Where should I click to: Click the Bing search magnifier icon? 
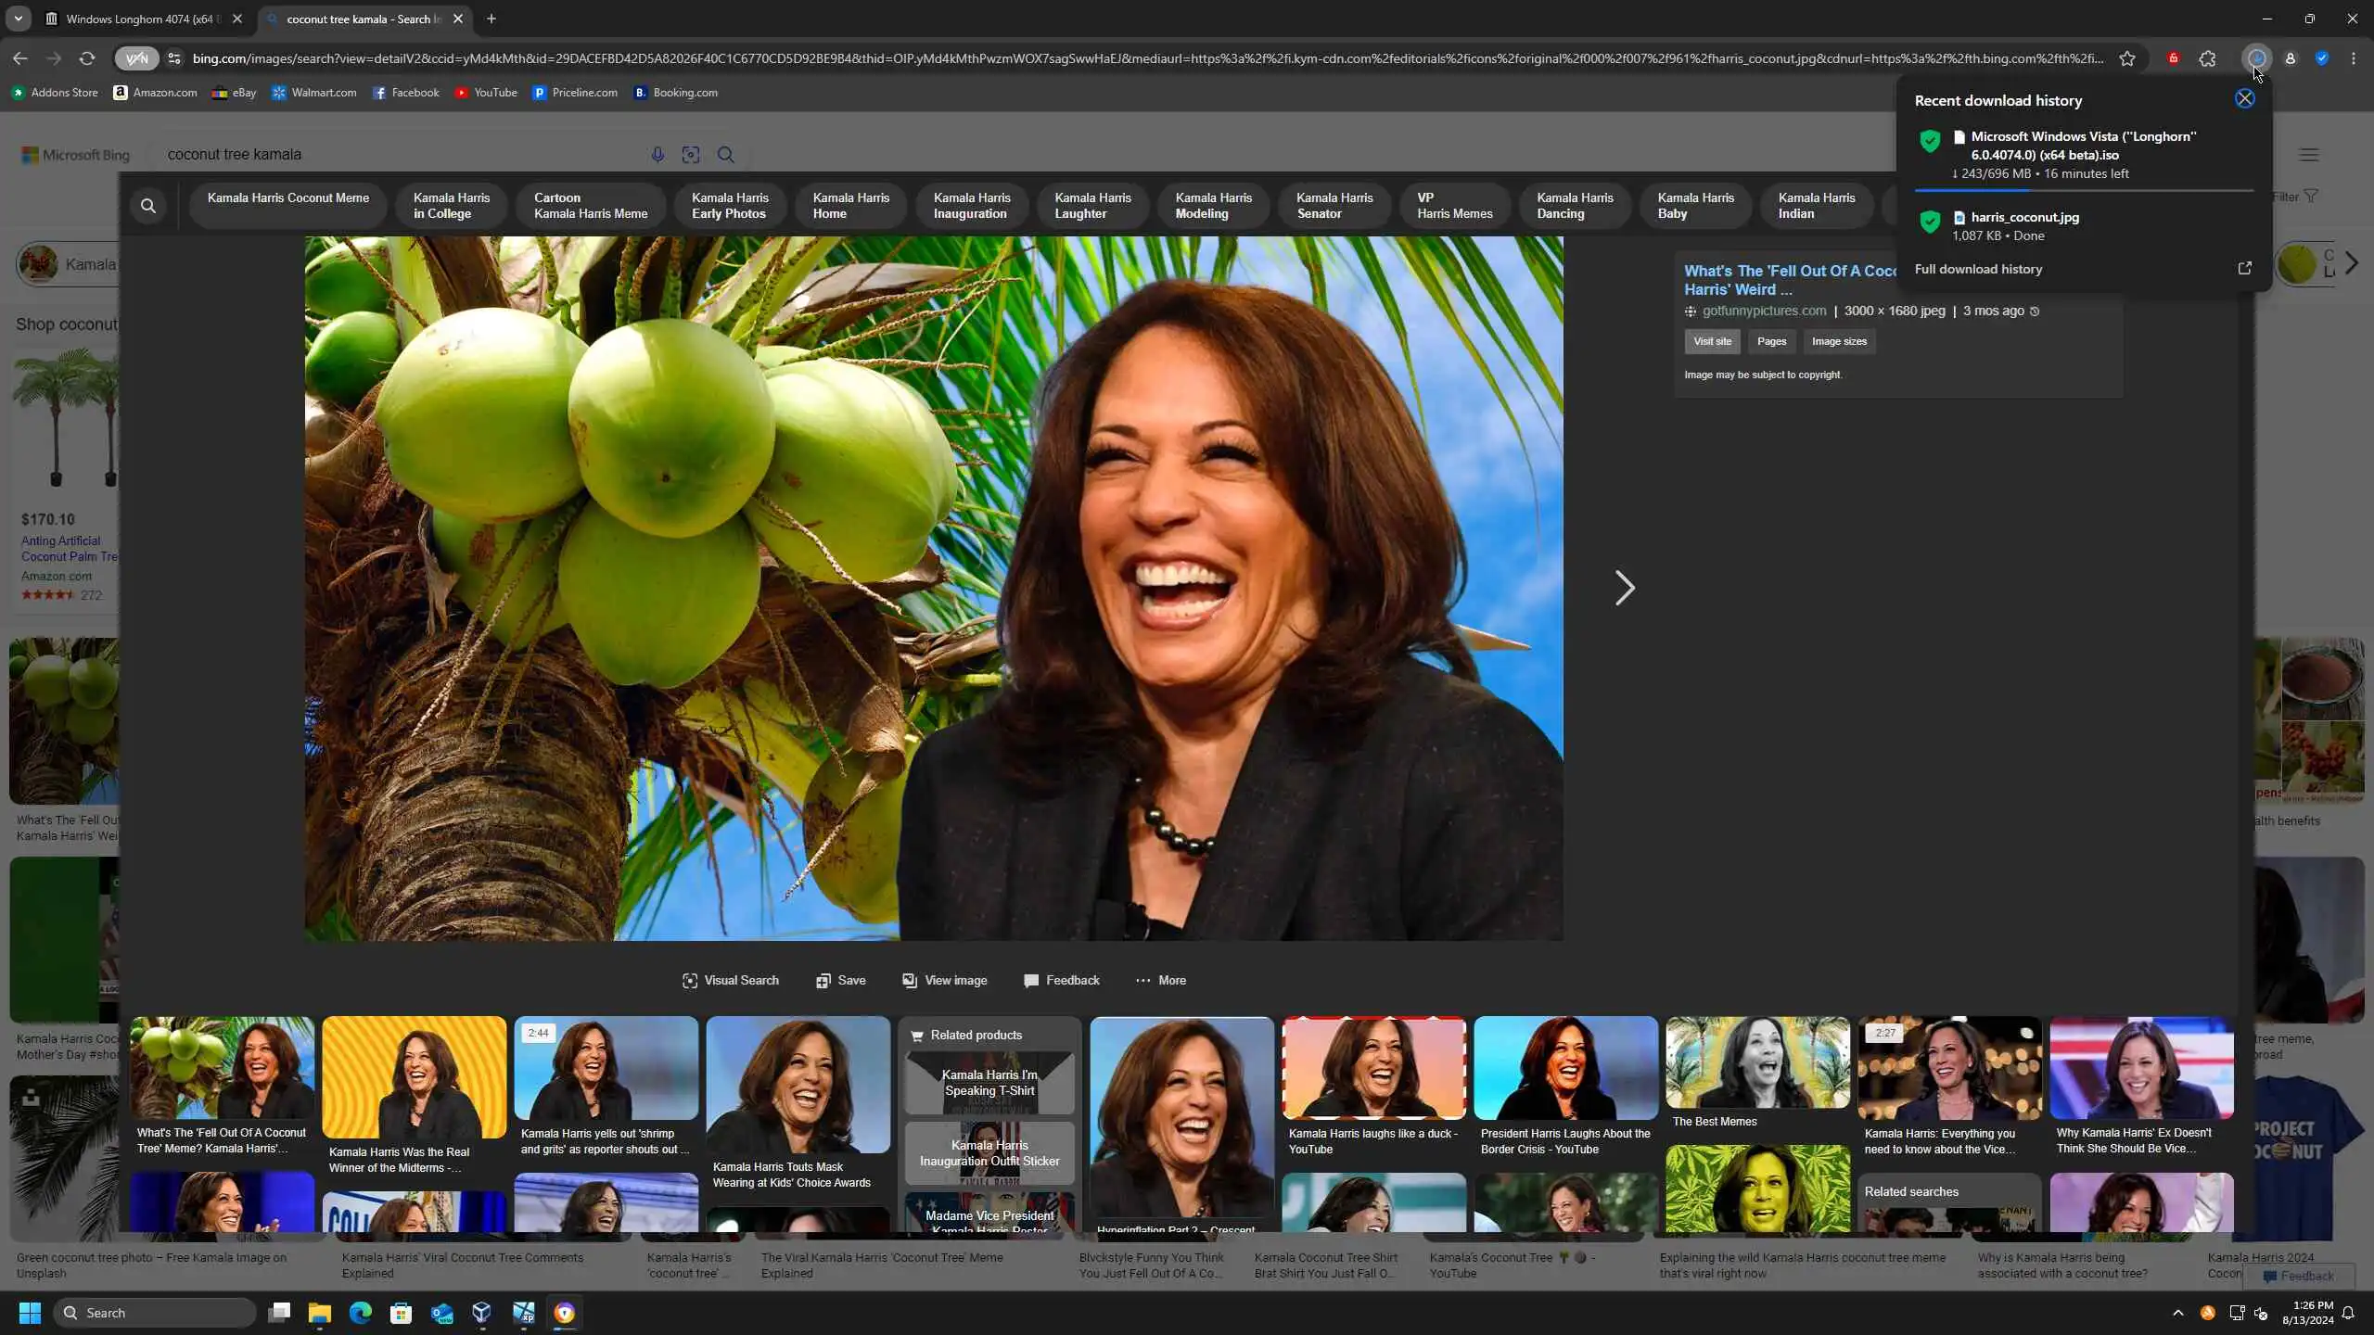(726, 155)
